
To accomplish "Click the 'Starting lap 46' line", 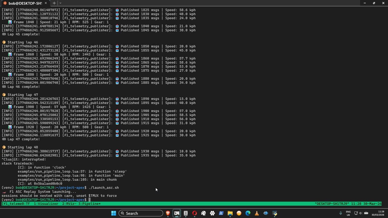I will (x=20, y=42).
